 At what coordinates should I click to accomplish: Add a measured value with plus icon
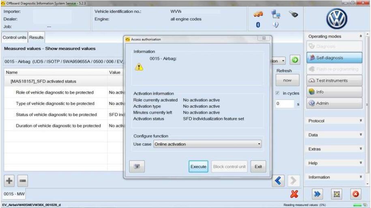pos(9,181)
